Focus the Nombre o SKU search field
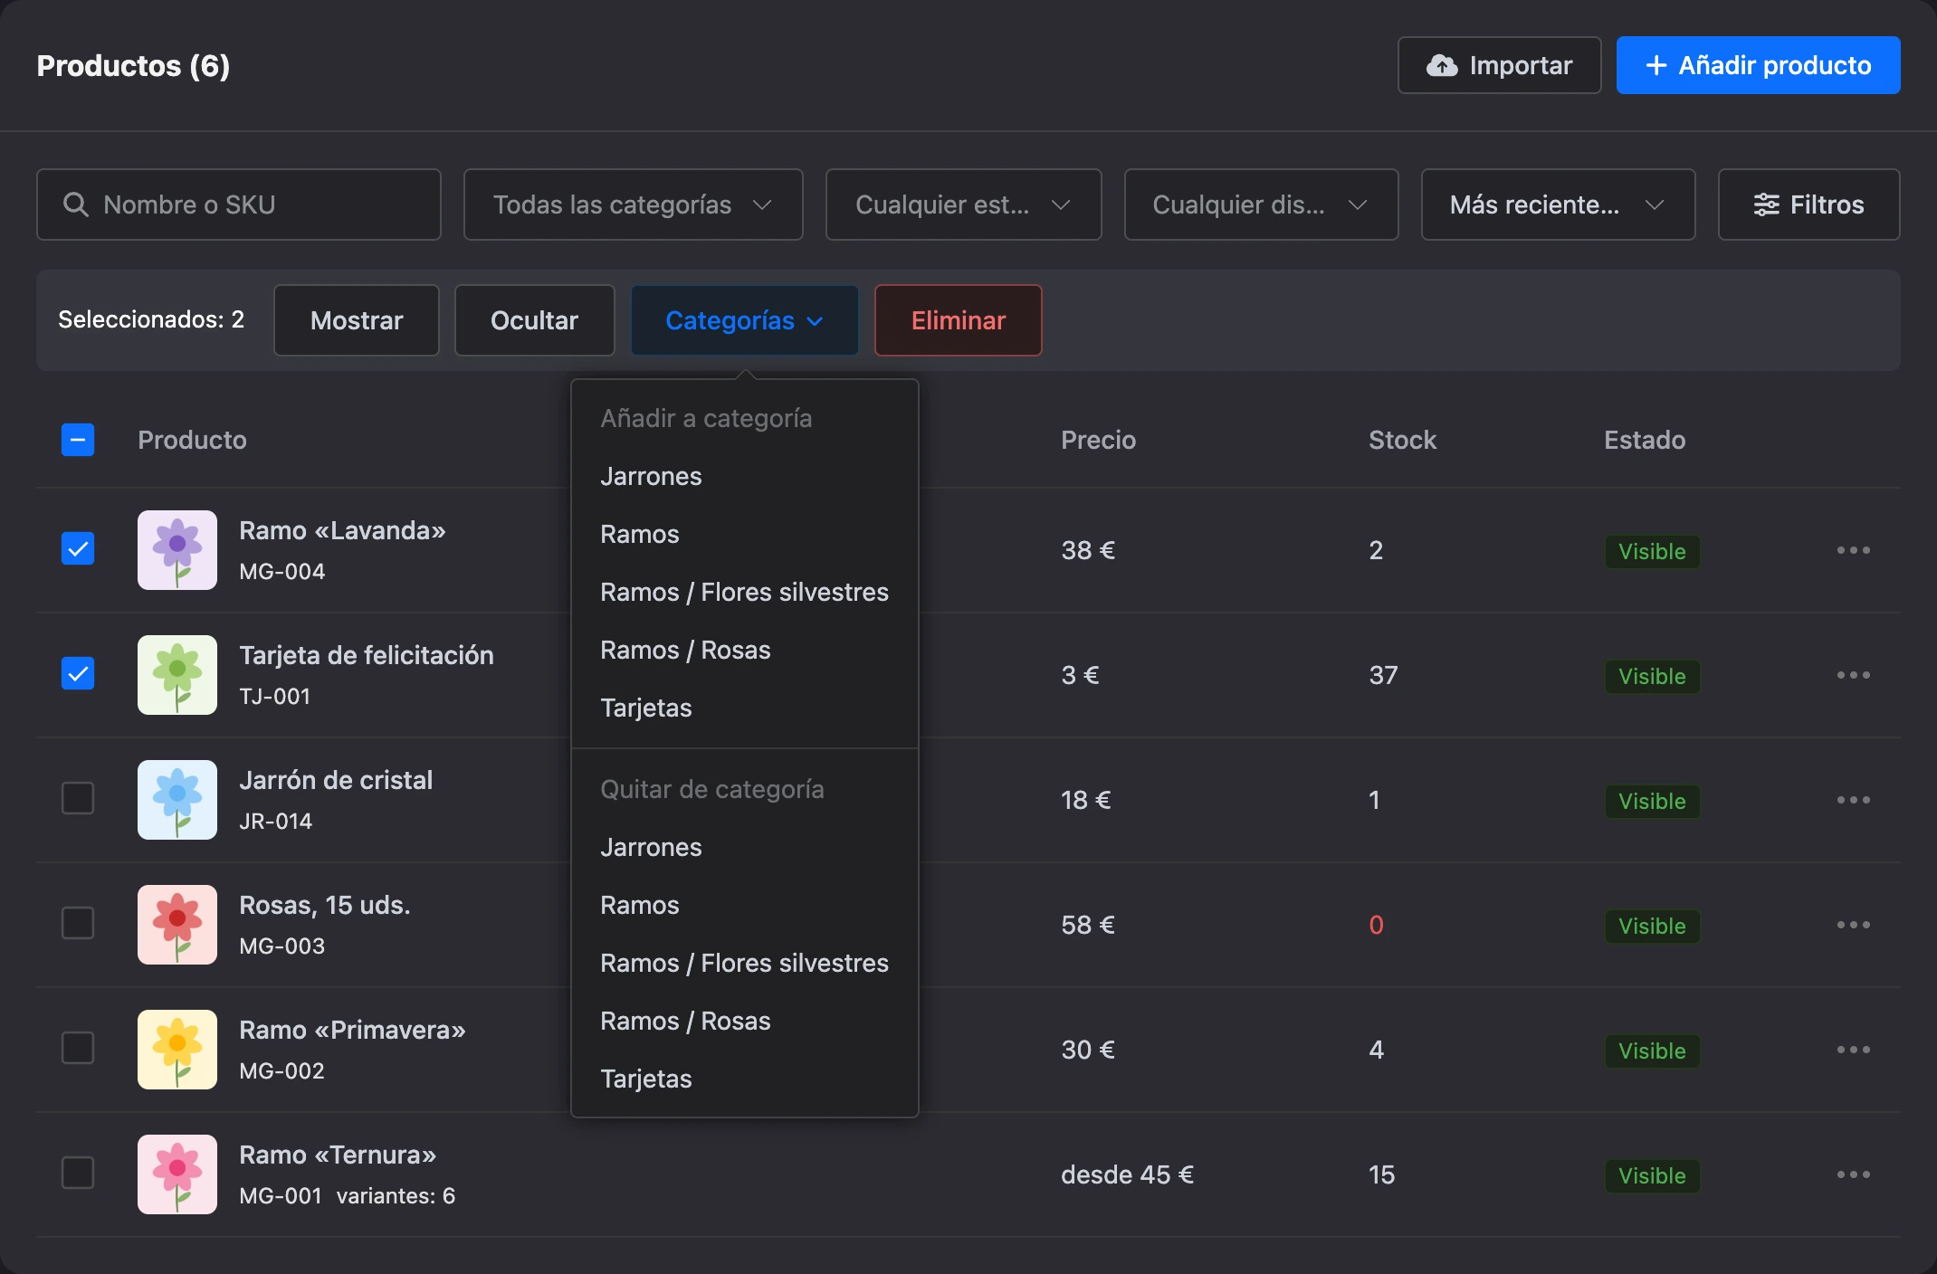 [239, 204]
